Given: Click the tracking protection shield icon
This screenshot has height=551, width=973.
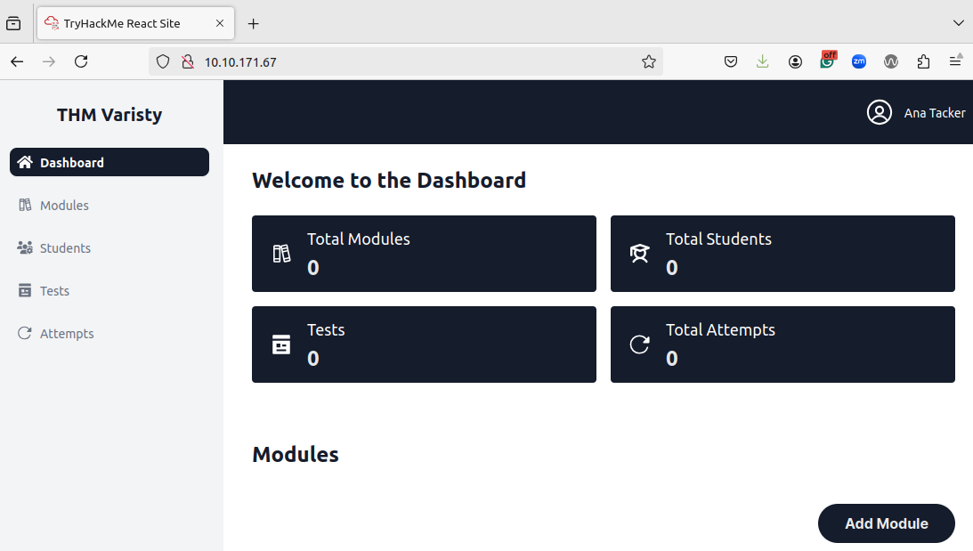Looking at the screenshot, I should [x=163, y=61].
